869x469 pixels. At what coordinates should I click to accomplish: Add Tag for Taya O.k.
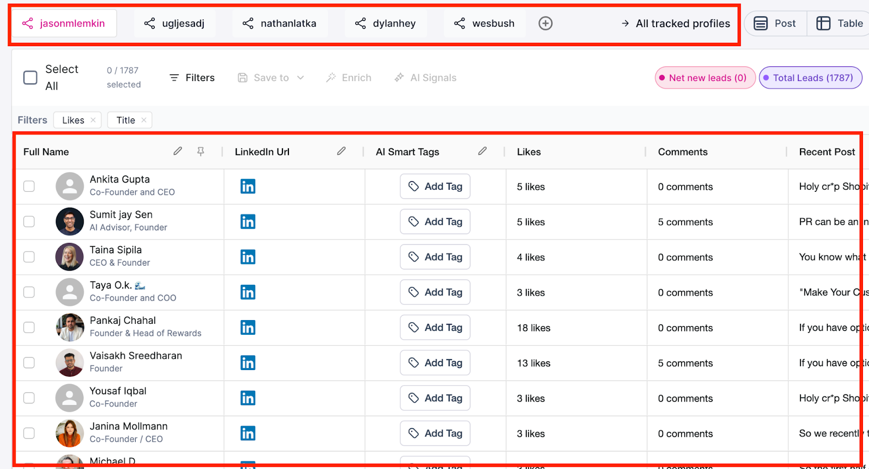435,292
